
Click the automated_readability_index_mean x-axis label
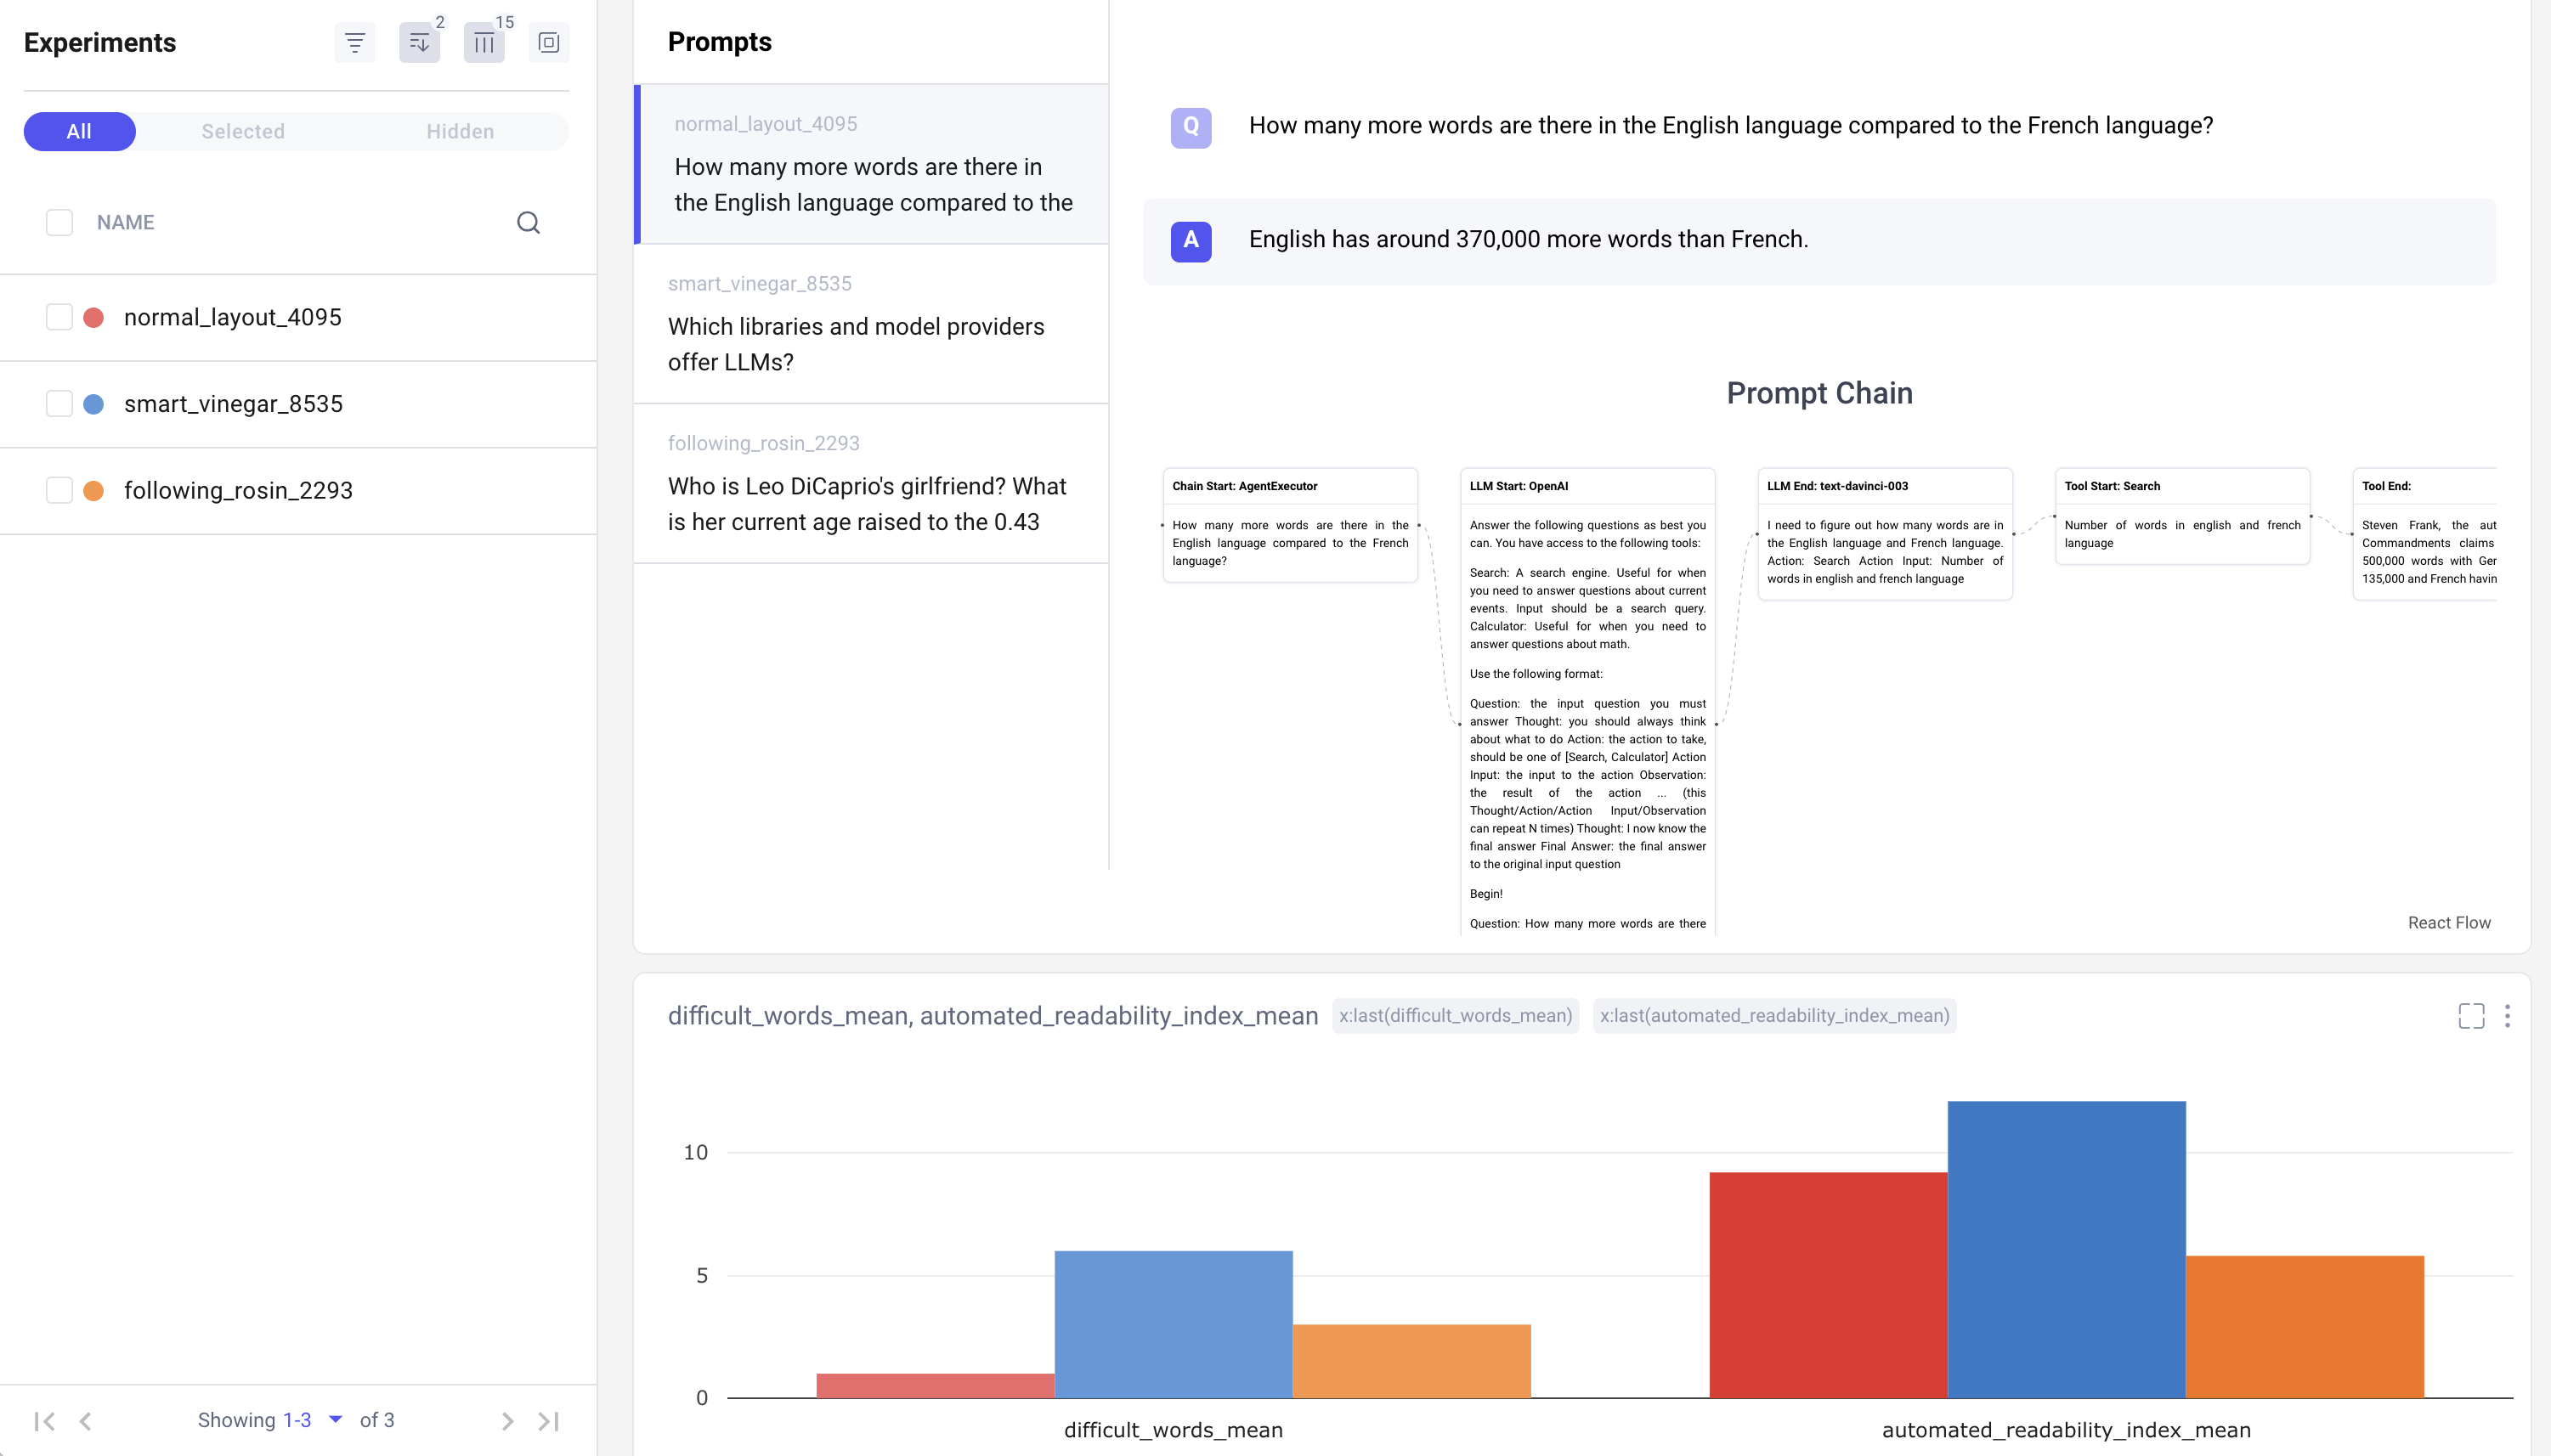(2067, 1430)
